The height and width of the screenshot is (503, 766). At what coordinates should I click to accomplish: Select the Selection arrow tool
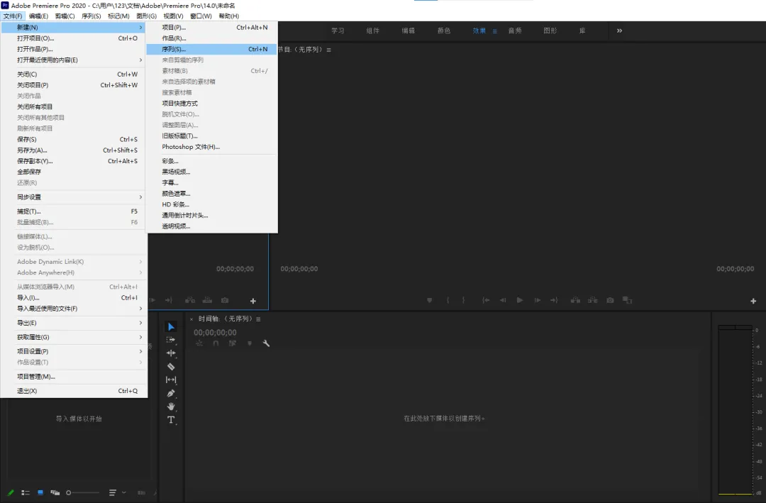171,326
